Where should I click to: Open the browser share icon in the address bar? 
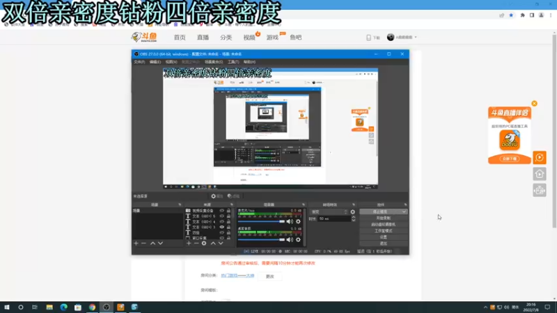pos(501,15)
